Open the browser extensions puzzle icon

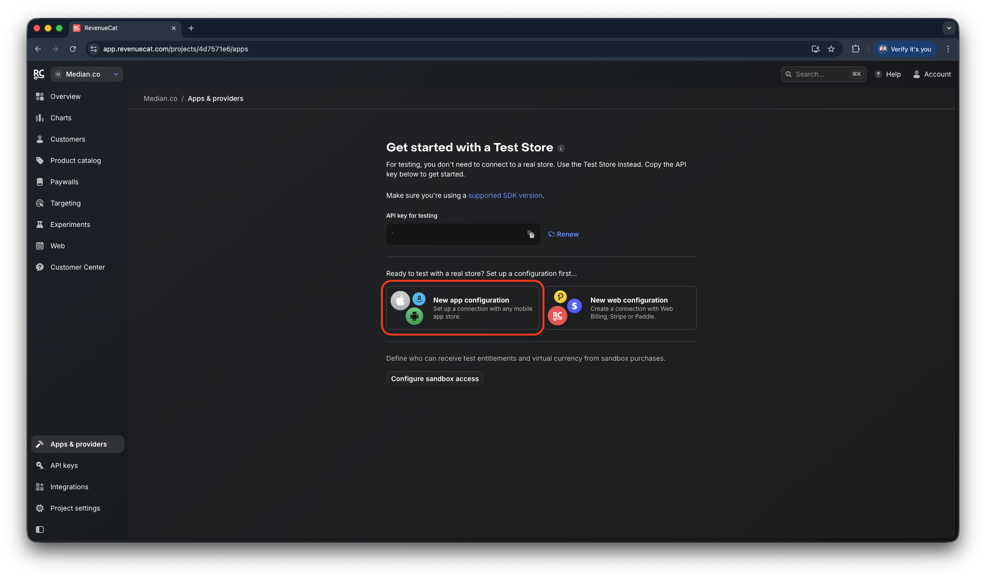click(x=855, y=49)
